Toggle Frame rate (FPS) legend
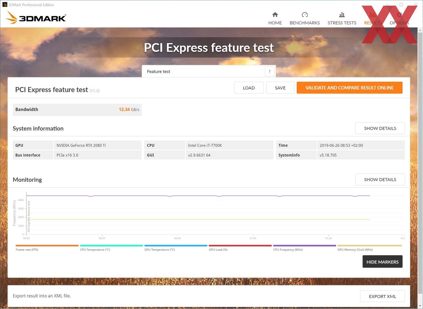The width and height of the screenshot is (423, 309). pyautogui.click(x=47, y=247)
